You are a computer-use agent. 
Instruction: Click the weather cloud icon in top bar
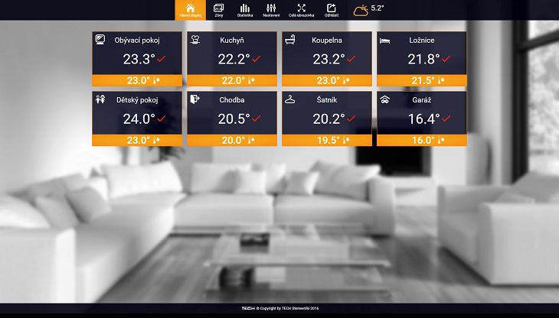[x=360, y=10]
